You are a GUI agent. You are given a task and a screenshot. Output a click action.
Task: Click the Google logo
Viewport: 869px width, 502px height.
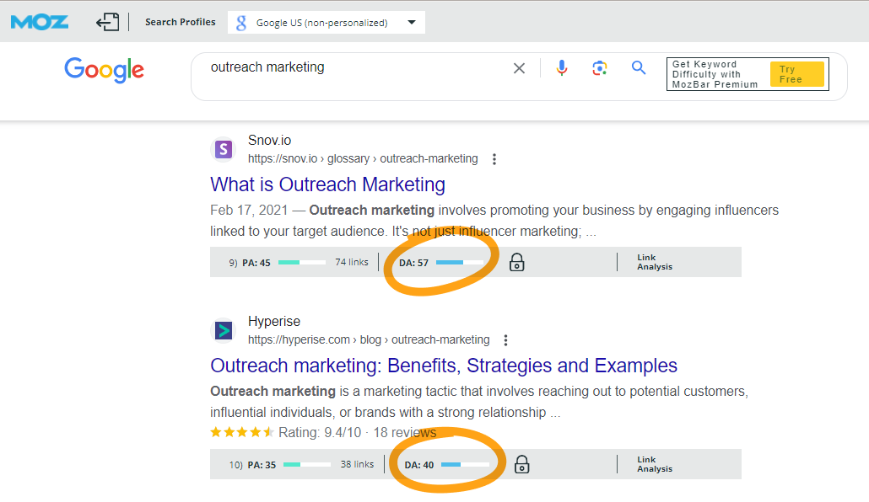coord(104,69)
